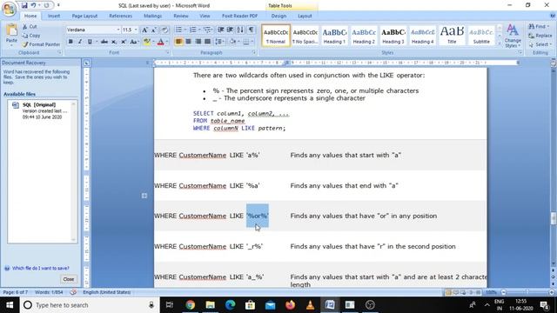Toggle Underline formatting

(90, 42)
